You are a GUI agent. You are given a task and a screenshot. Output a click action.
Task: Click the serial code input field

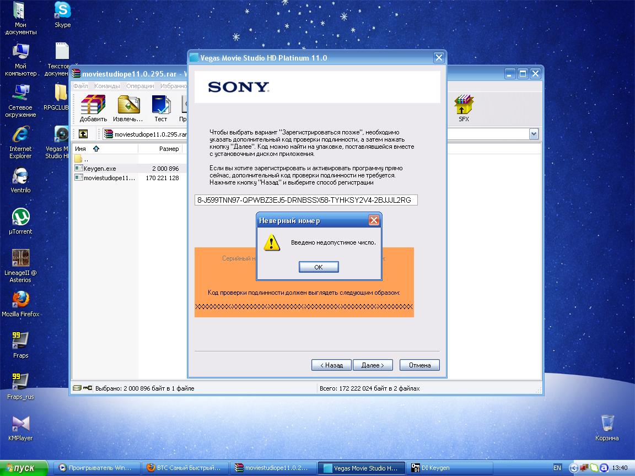click(306, 200)
